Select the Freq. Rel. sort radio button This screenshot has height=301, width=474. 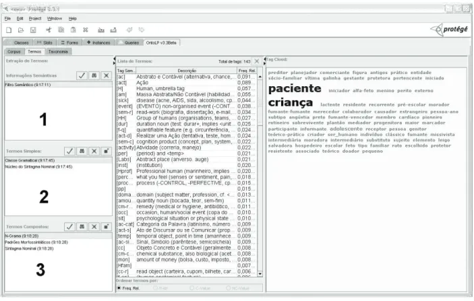point(119,288)
